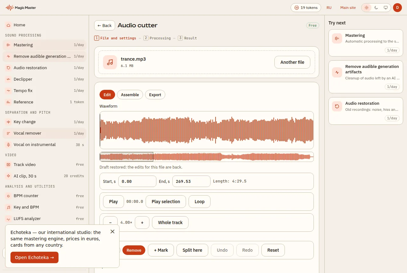Open Remove audible generation sidebar item
The width and height of the screenshot is (407, 273).
pos(45,57)
